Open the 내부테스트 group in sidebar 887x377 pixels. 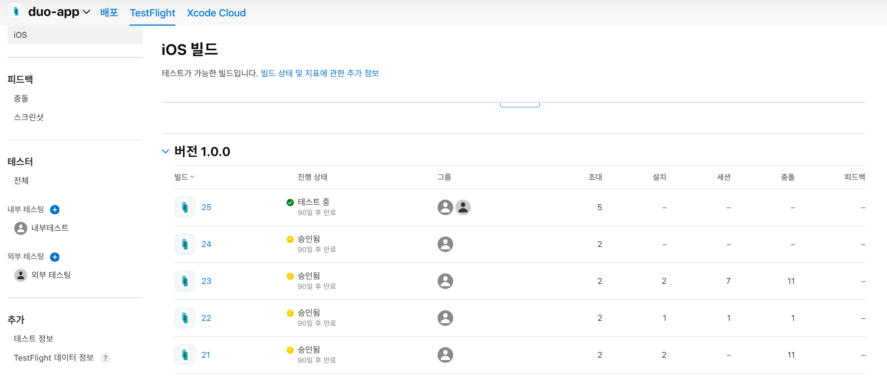(50, 228)
